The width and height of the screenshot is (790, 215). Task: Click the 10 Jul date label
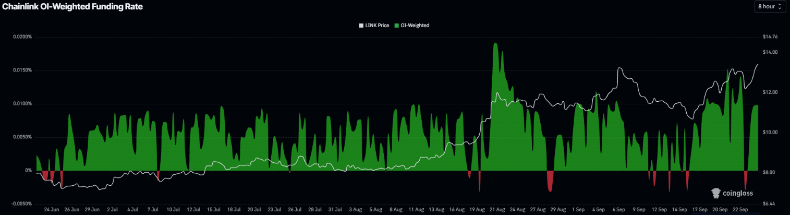173,209
